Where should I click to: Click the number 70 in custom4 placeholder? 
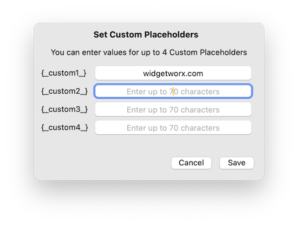point(174,128)
